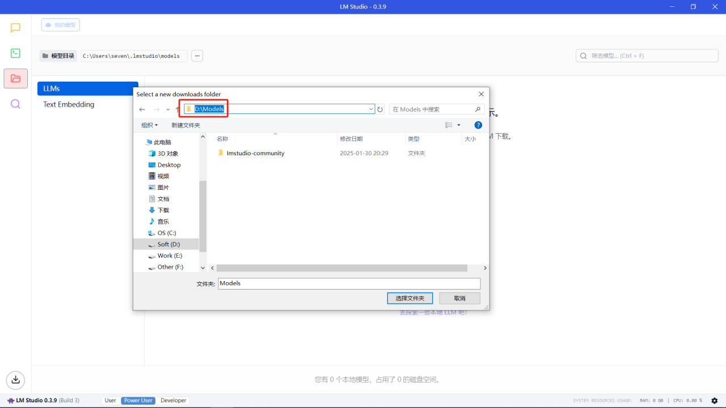Select the User mode
Screen dimensions: 726x408
pos(110,401)
